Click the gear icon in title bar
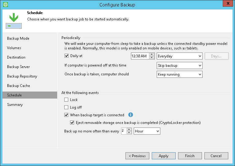 coord(5,5)
